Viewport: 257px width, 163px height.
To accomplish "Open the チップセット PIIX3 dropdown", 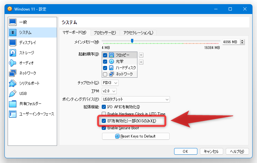I will tap(110, 83).
